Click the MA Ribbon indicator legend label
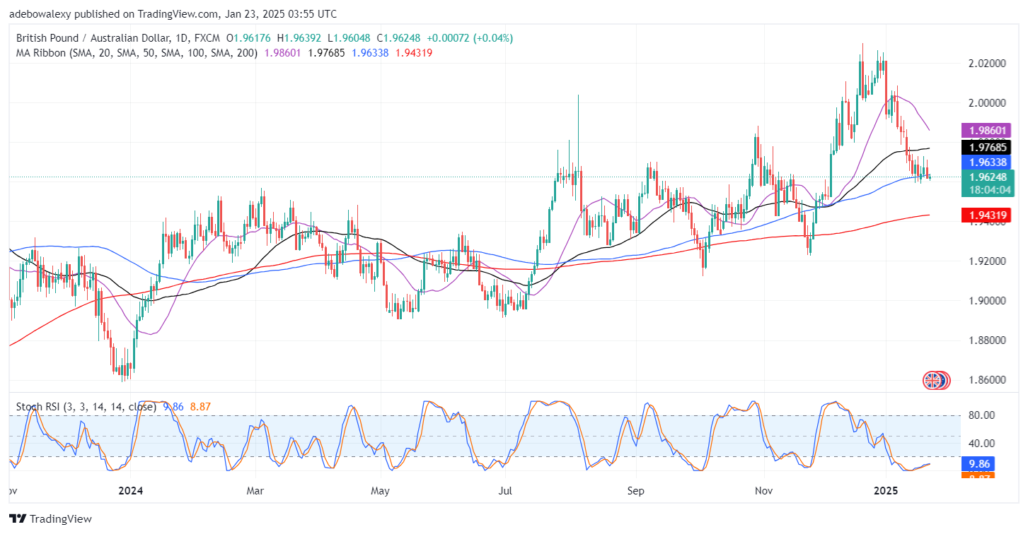Image resolution: width=1028 pixels, height=534 pixels. [x=137, y=52]
